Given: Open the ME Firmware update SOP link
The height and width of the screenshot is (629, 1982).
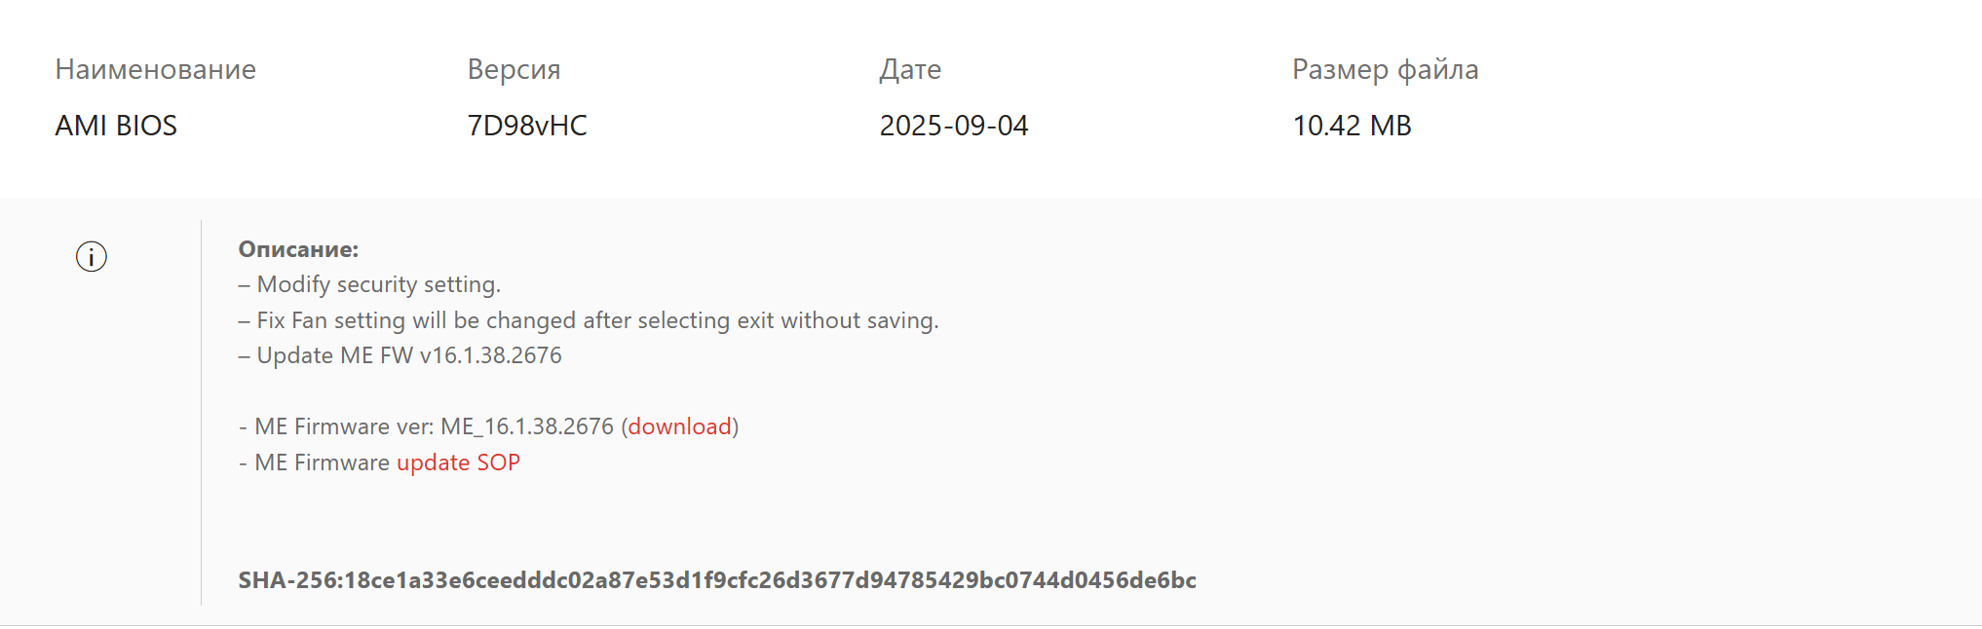Looking at the screenshot, I should coord(458,462).
